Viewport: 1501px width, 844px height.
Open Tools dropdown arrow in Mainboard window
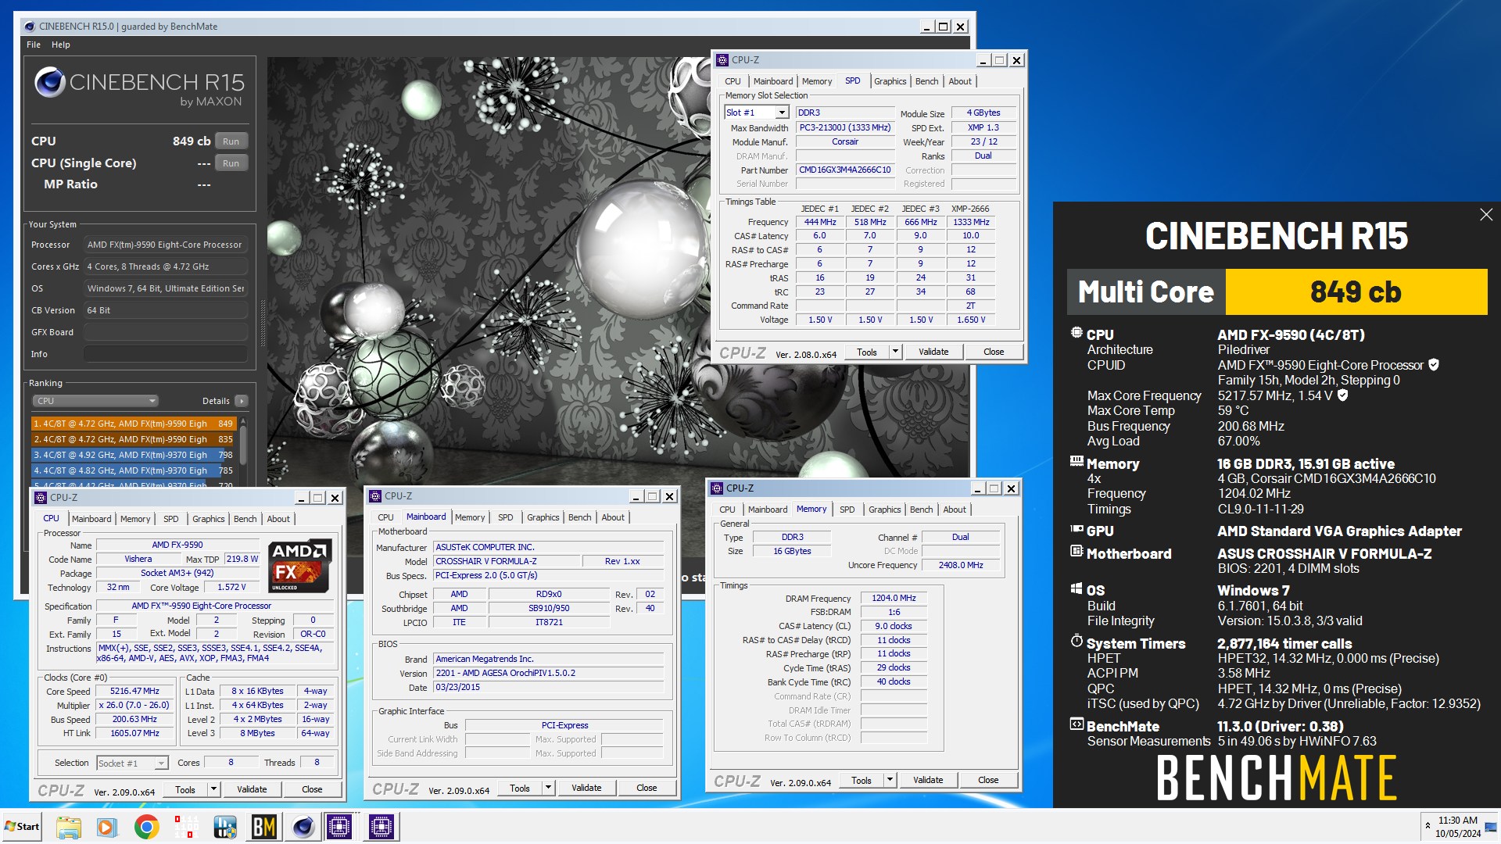pos(548,788)
